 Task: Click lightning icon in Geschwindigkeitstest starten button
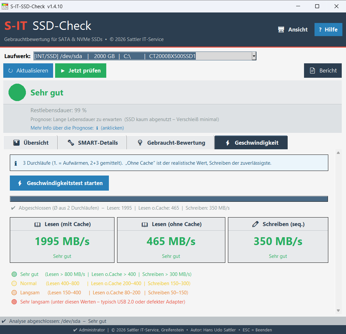[20, 183]
